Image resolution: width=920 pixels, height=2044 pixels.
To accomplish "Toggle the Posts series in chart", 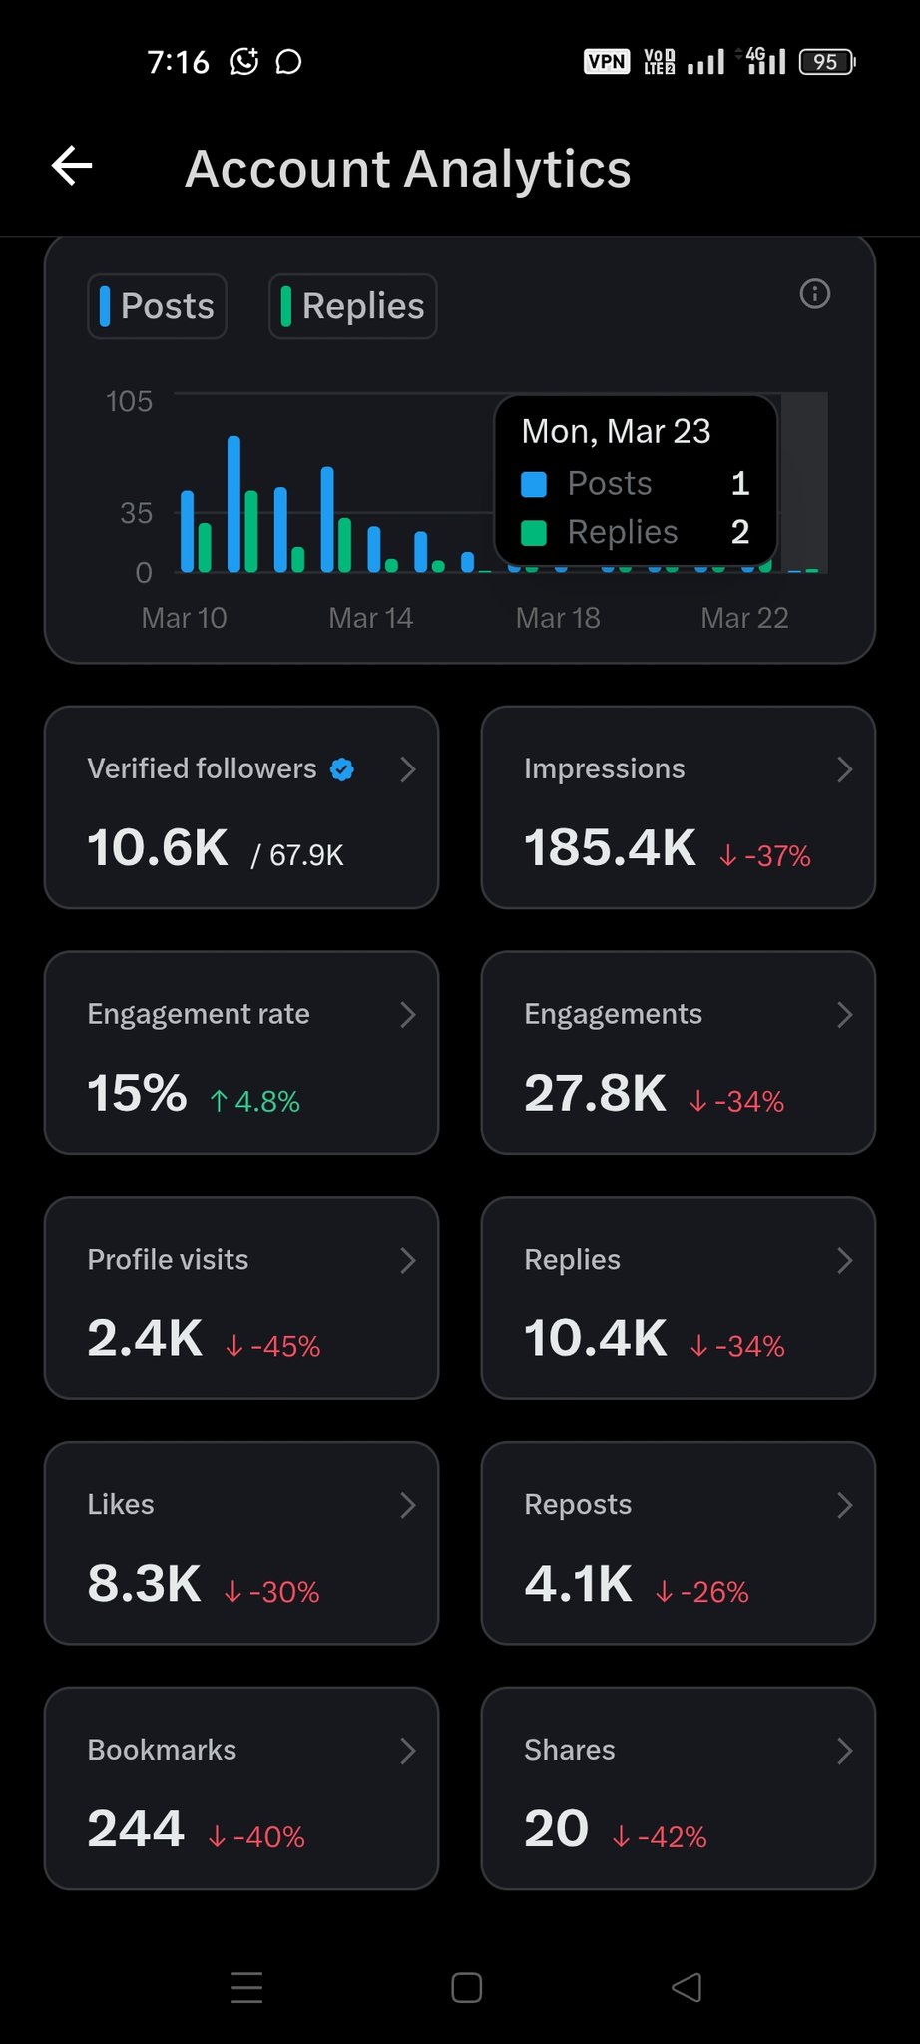I will pyautogui.click(x=158, y=306).
